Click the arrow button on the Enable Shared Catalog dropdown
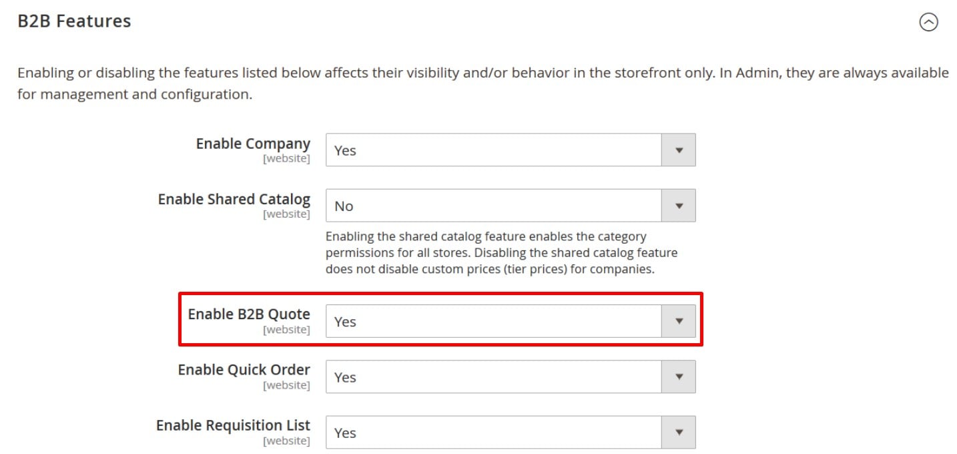957x454 pixels. (x=679, y=206)
